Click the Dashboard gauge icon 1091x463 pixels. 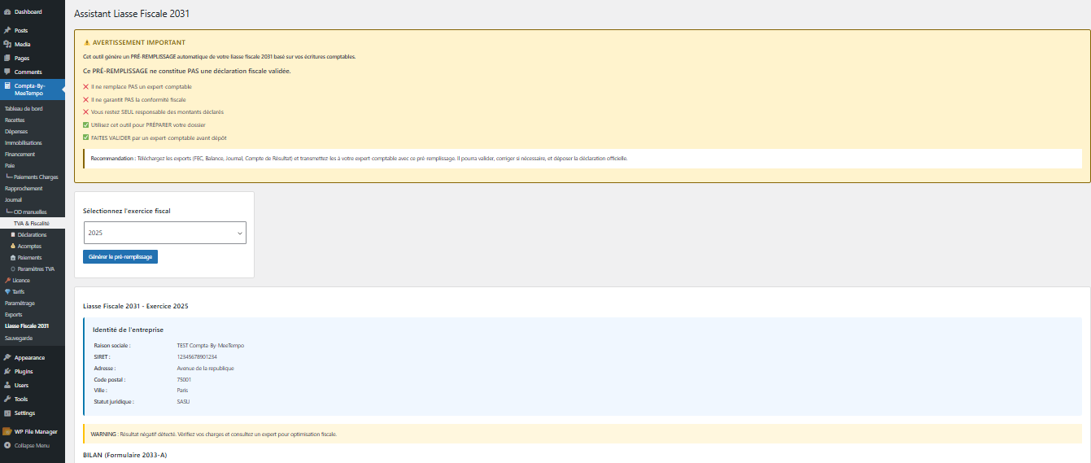(7, 11)
